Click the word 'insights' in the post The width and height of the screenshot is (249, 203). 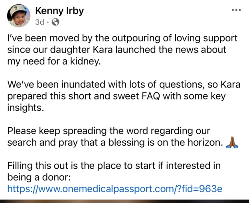(x=24, y=108)
